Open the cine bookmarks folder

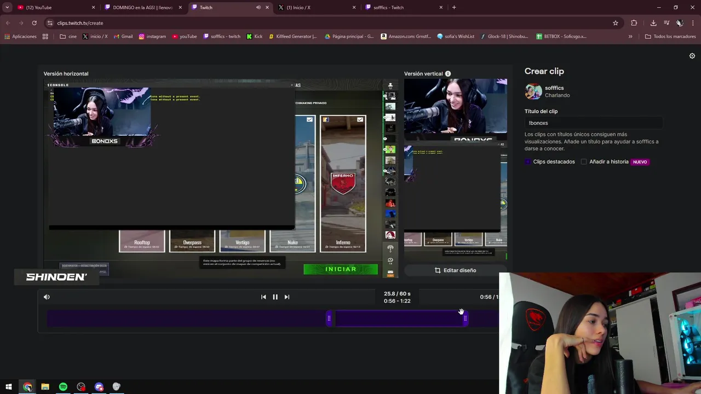(x=68, y=37)
